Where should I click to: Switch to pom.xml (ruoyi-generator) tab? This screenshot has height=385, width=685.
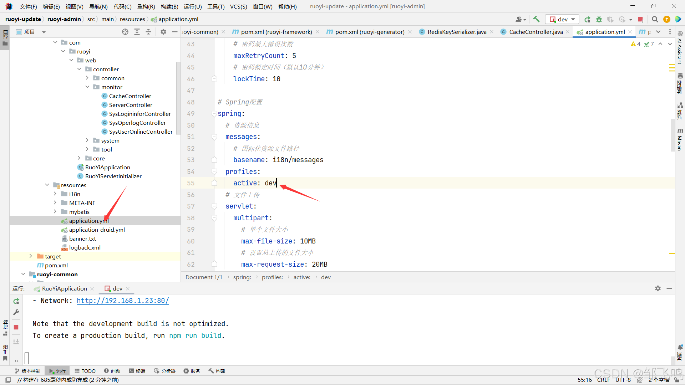point(370,32)
